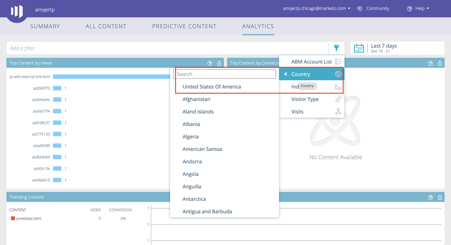Image resolution: width=451 pixels, height=245 pixels.
Task: Click the calendar date range icon
Action: click(359, 48)
